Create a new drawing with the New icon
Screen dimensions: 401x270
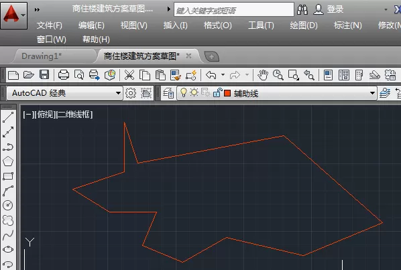13,75
